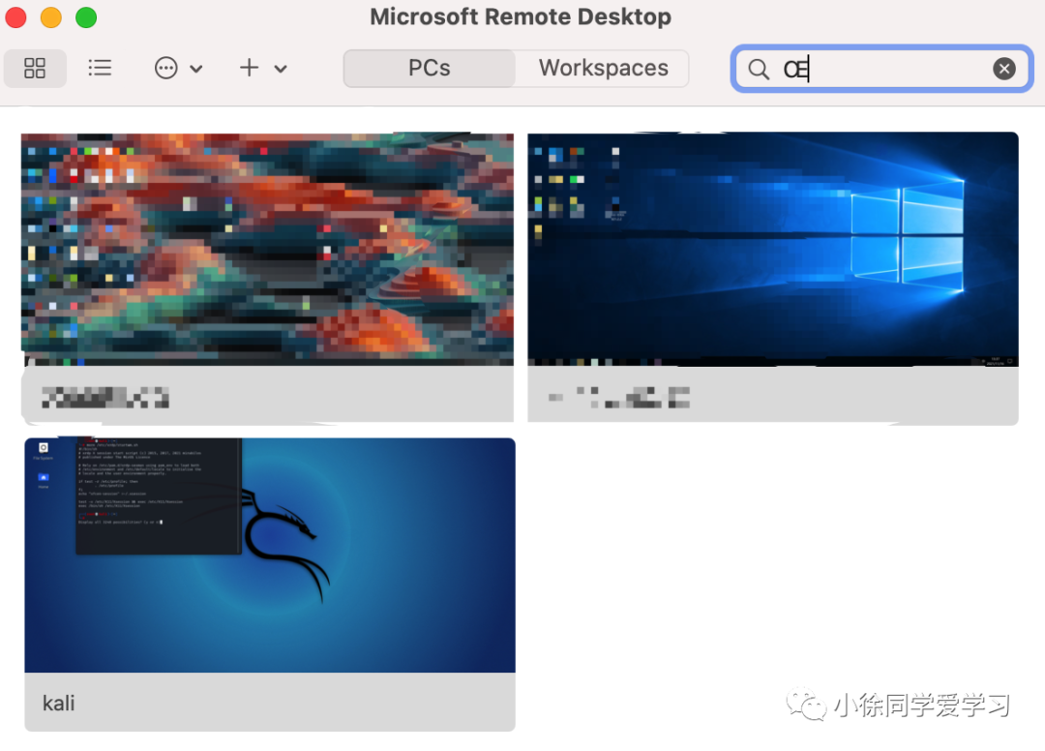The height and width of the screenshot is (751, 1045).
Task: Click the plus add button
Action: tap(250, 68)
